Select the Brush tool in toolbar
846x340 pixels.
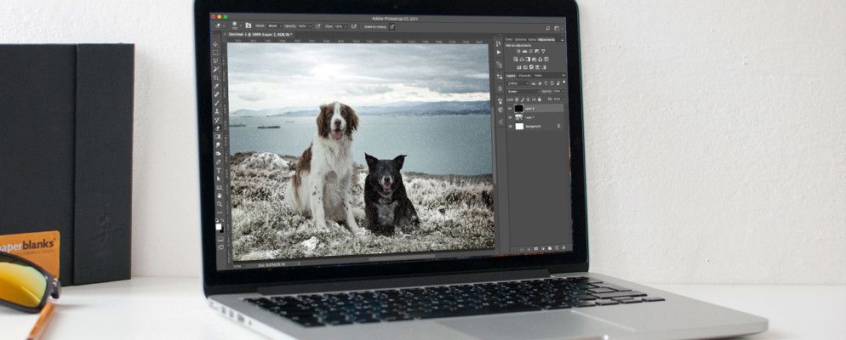(217, 103)
